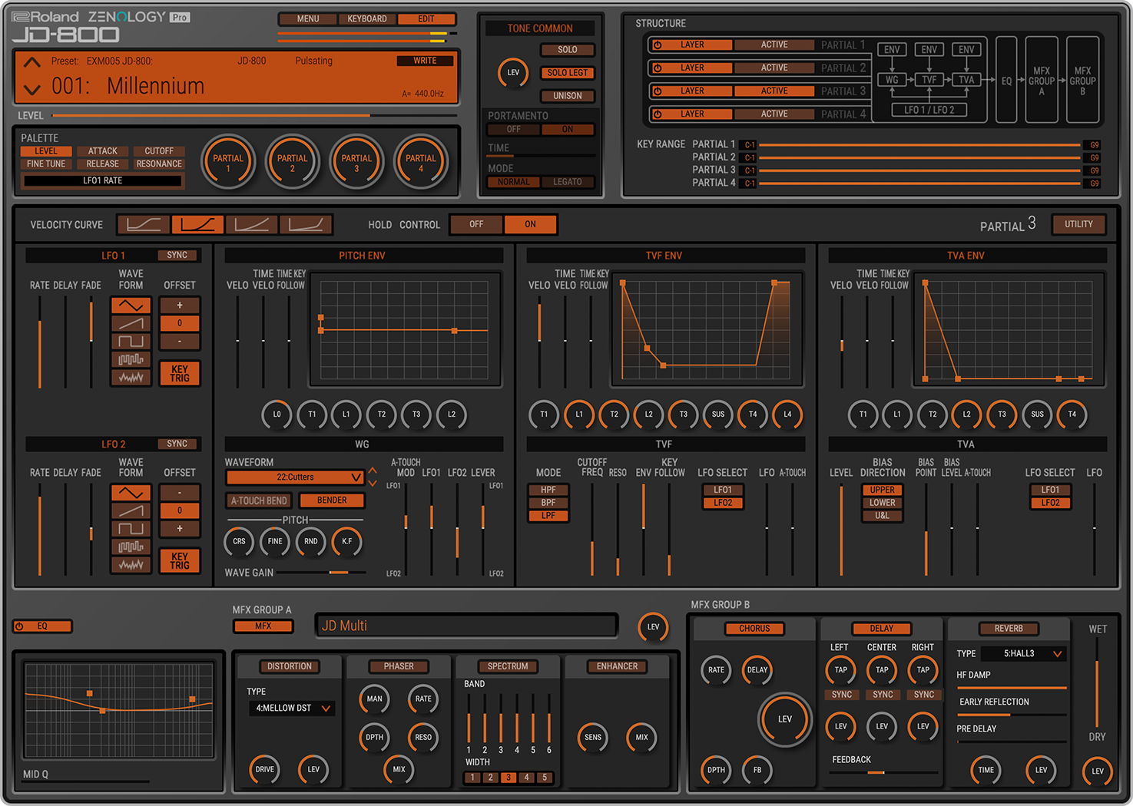Click the MFX Group A name field JD Multi
Image resolution: width=1133 pixels, height=806 pixels.
(x=466, y=625)
